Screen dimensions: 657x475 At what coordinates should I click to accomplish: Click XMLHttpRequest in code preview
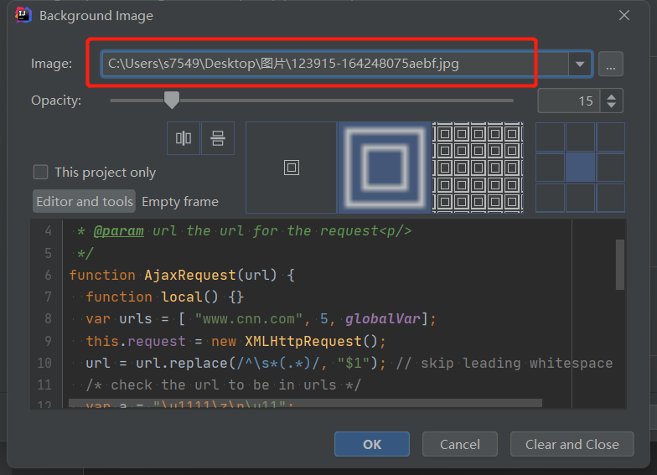[x=303, y=341]
